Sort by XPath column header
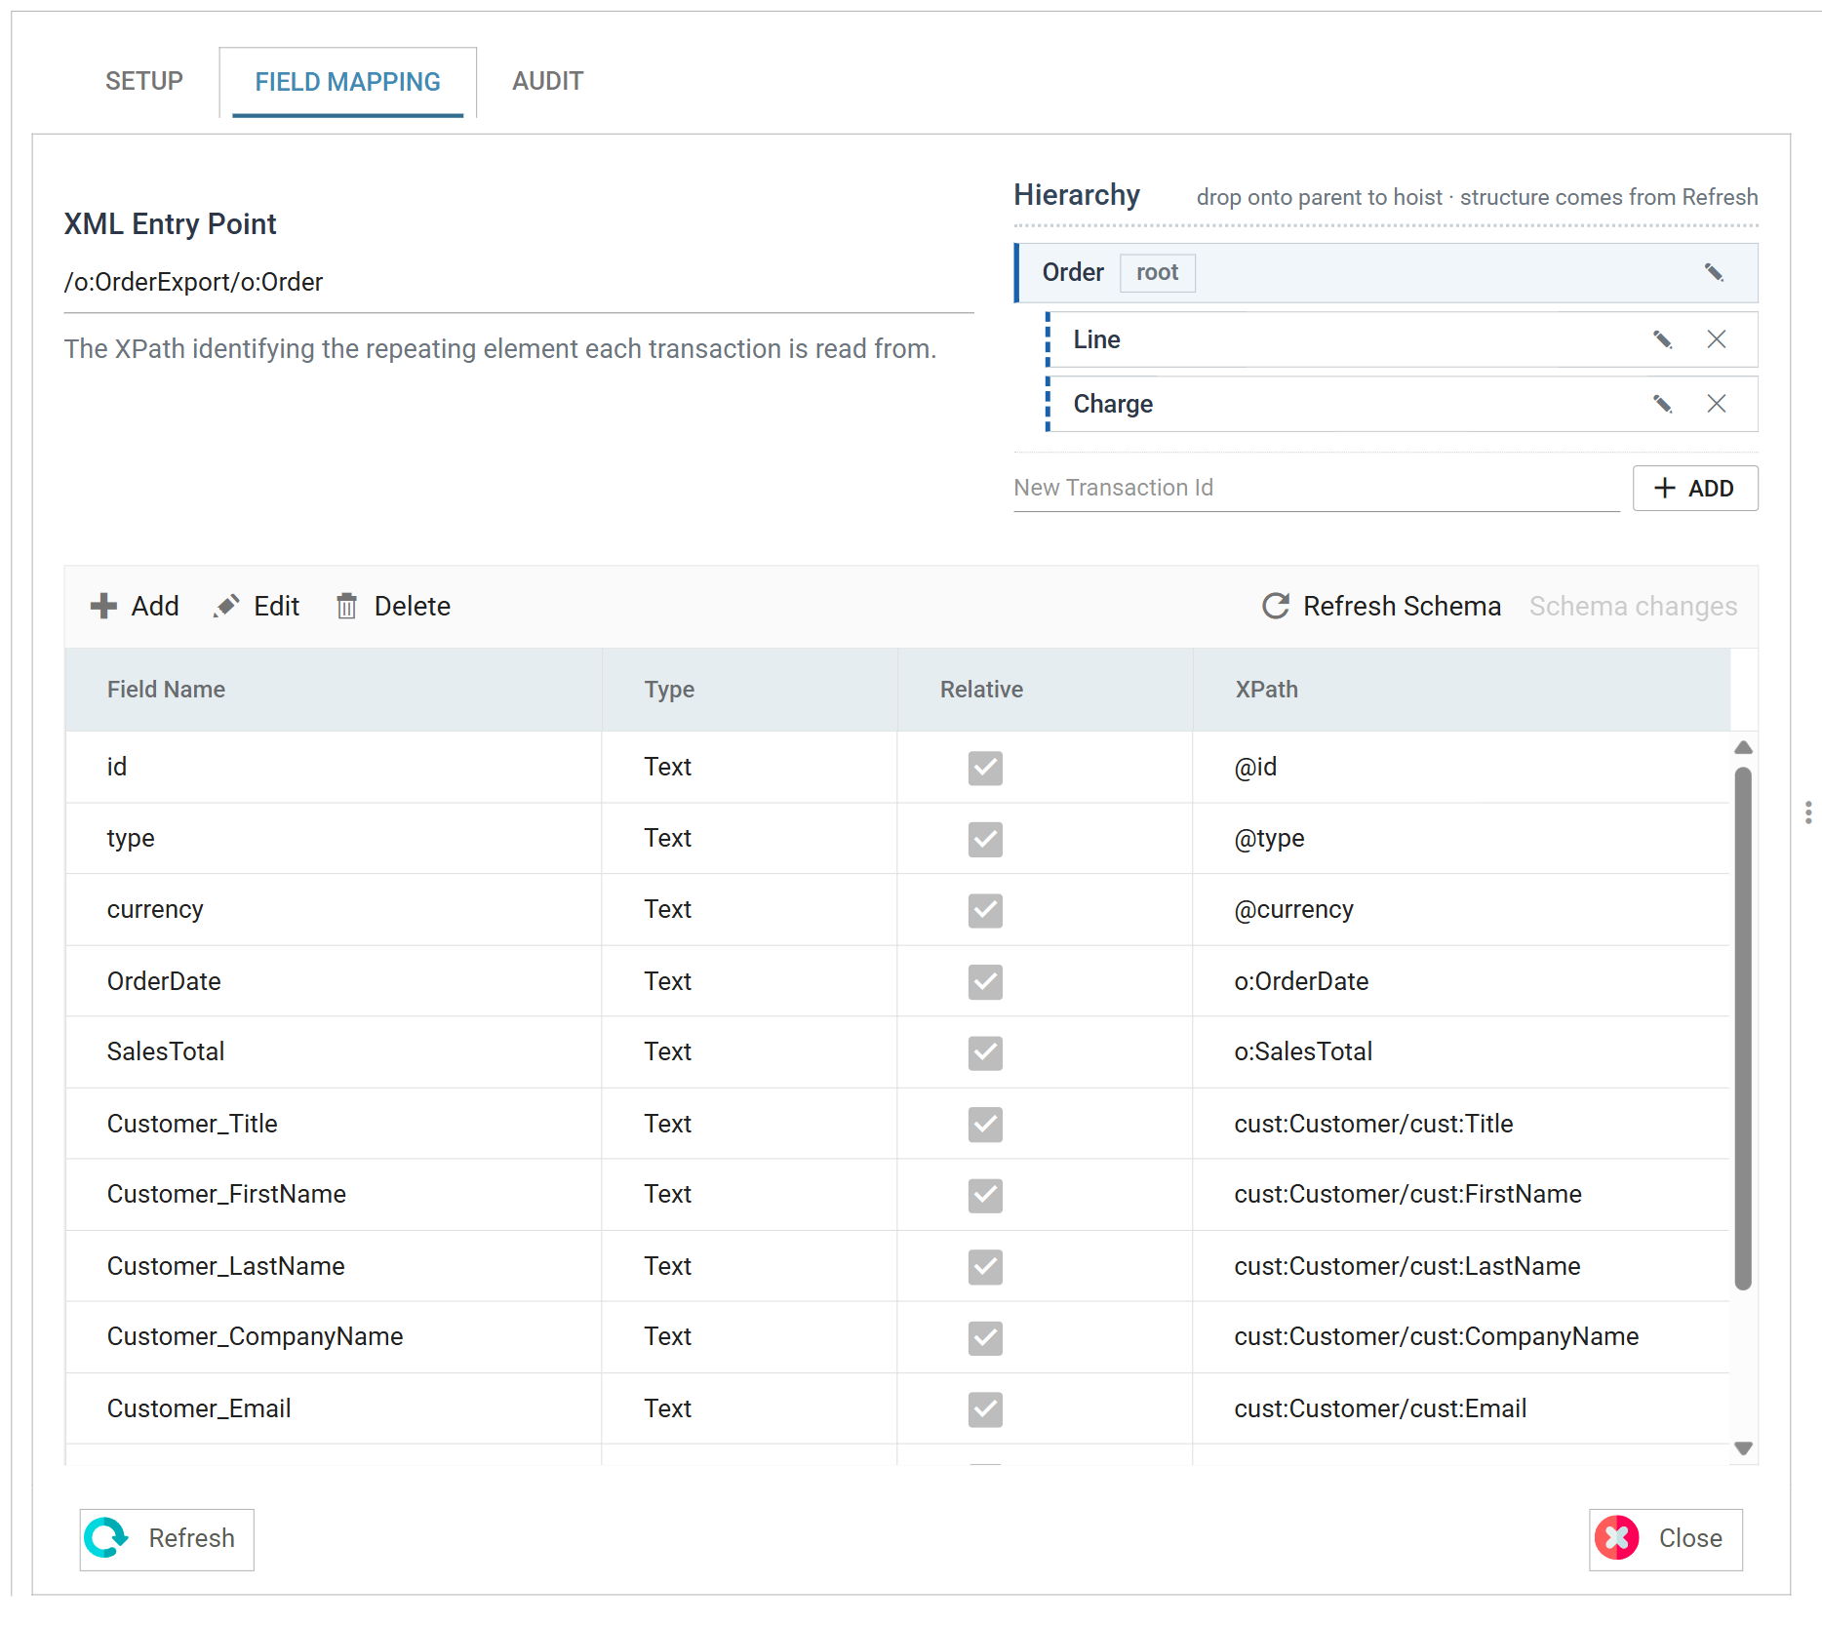The image size is (1822, 1625). tap(1461, 690)
